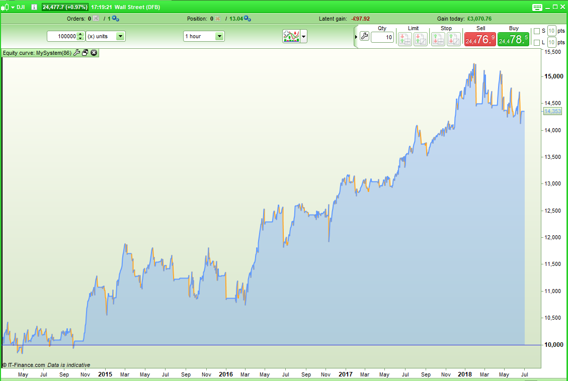568x381 pixels.
Task: Click the 24,477.7 (+0.97%) price box
Action: coord(65,7)
